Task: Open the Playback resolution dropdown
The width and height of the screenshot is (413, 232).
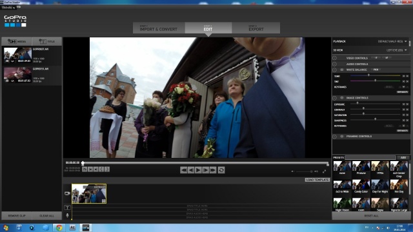Action: point(392,41)
